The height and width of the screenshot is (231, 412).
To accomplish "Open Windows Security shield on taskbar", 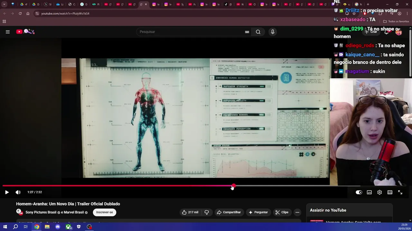I will pos(79,227).
